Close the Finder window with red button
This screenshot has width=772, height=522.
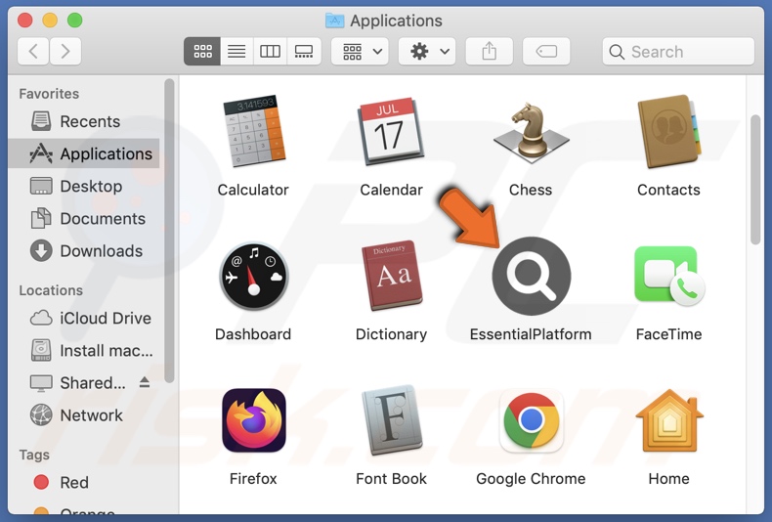[24, 21]
